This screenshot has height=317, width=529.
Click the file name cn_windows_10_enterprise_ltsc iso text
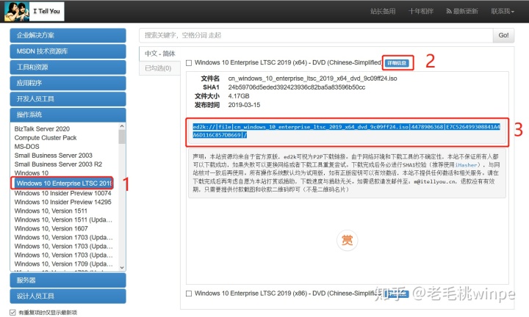312,79
